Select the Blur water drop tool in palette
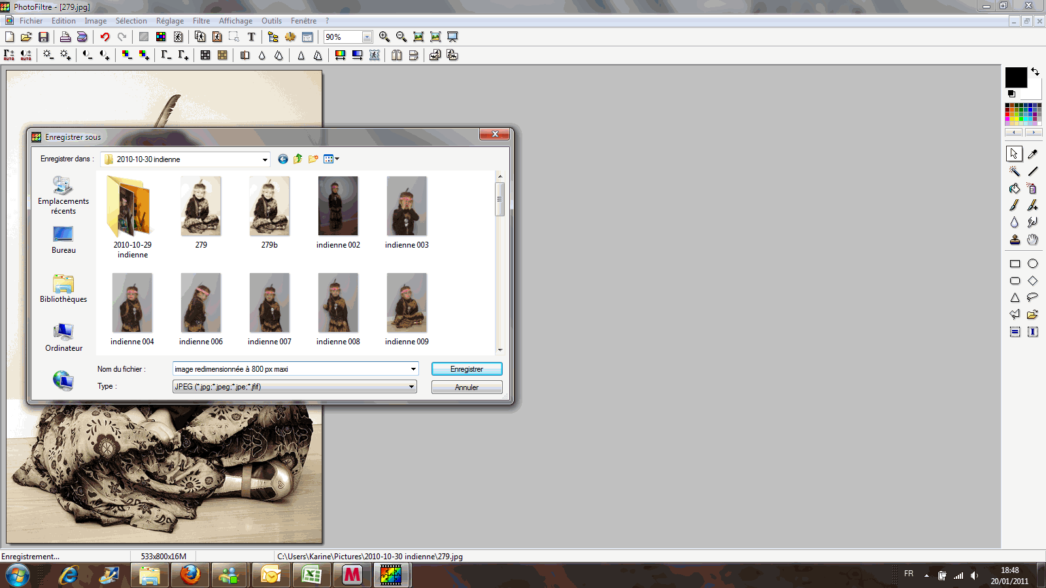 pyautogui.click(x=1015, y=222)
